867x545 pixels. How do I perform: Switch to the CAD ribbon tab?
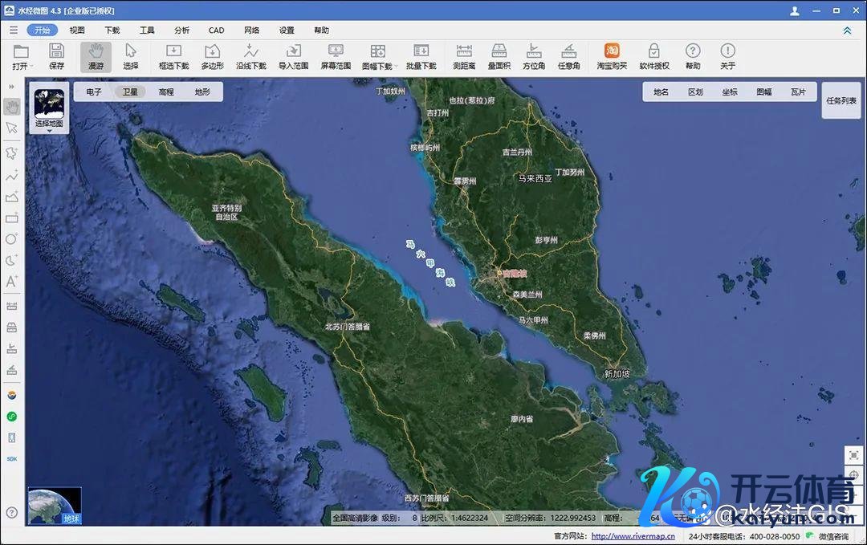pyautogui.click(x=216, y=31)
